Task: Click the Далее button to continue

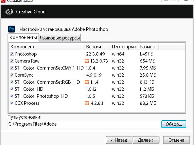Action: 146,140
